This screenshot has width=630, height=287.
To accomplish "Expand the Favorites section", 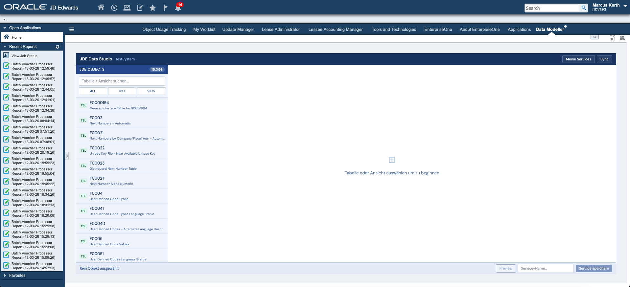I will (5, 276).
